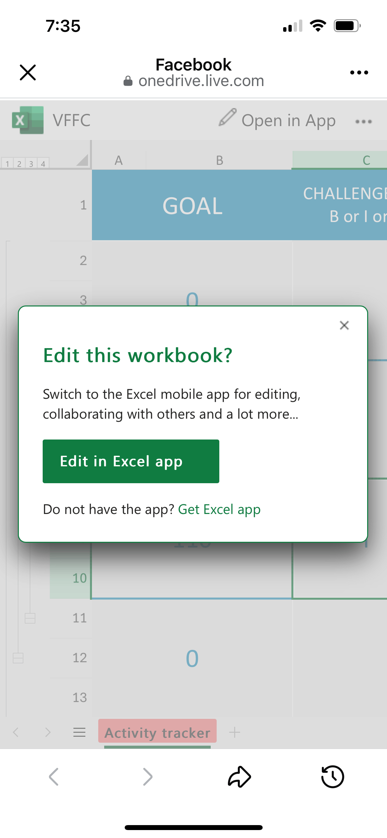Go to next sheet tab arrow
The image size is (387, 838).
pyautogui.click(x=48, y=732)
